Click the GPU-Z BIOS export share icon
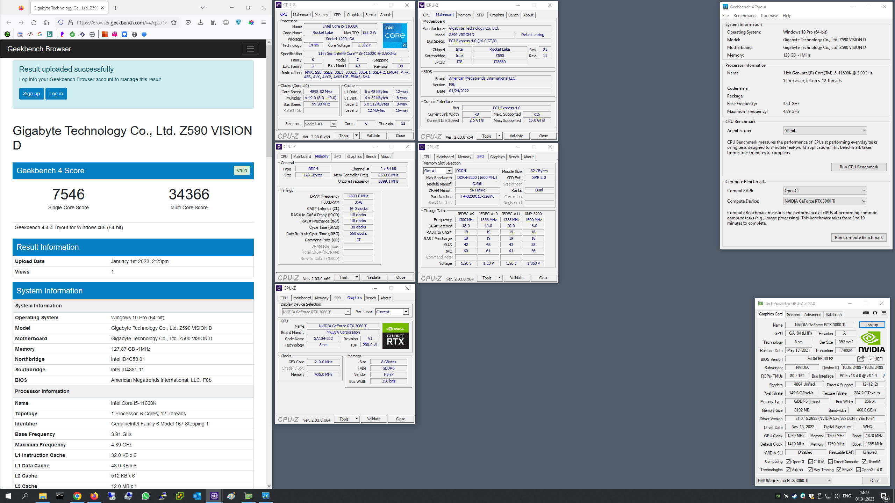The height and width of the screenshot is (503, 895). click(861, 359)
